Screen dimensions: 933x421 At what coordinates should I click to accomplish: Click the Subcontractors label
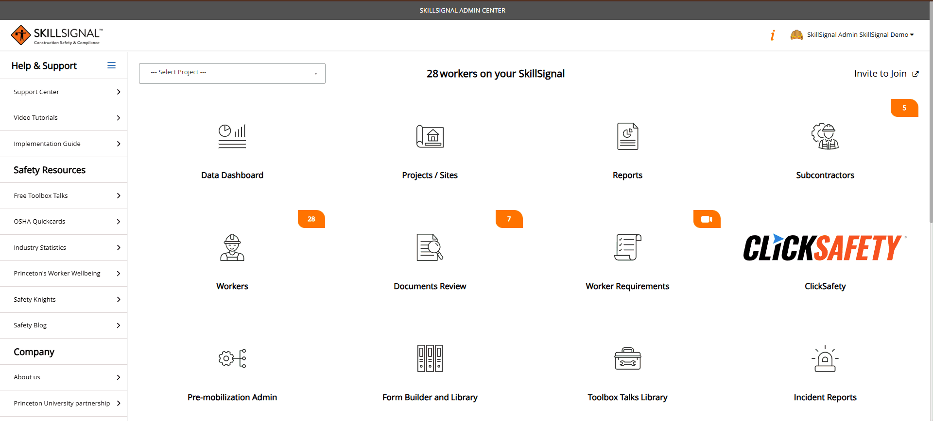point(825,175)
